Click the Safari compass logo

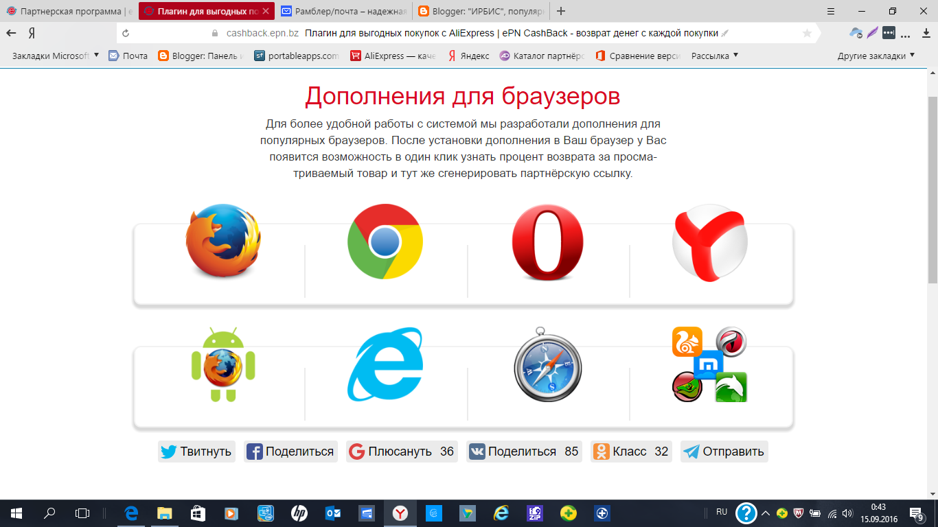pyautogui.click(x=548, y=364)
